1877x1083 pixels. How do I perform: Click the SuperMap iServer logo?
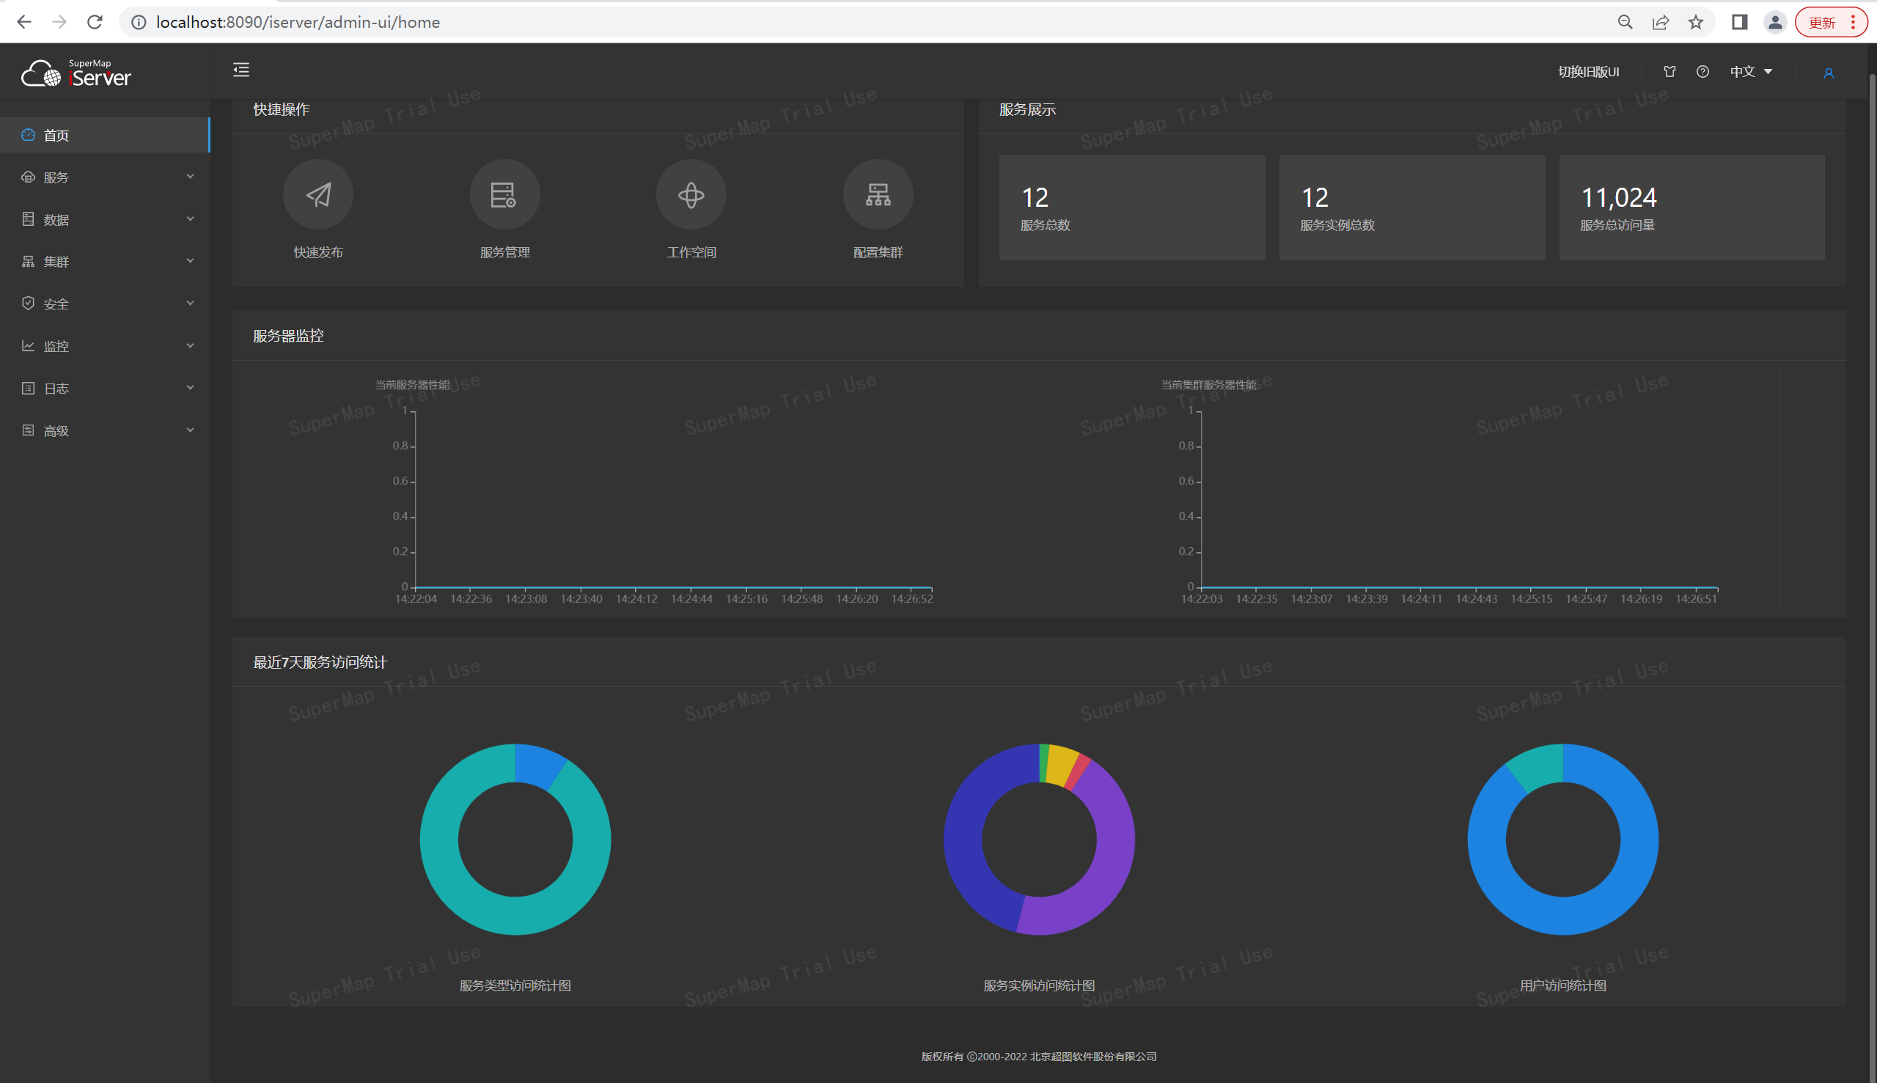pyautogui.click(x=76, y=73)
